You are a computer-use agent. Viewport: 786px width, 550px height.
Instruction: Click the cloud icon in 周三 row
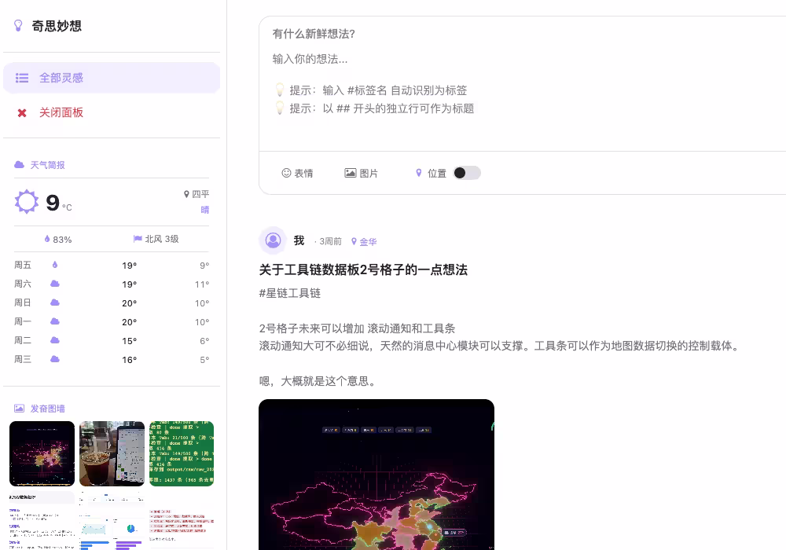[x=55, y=359]
